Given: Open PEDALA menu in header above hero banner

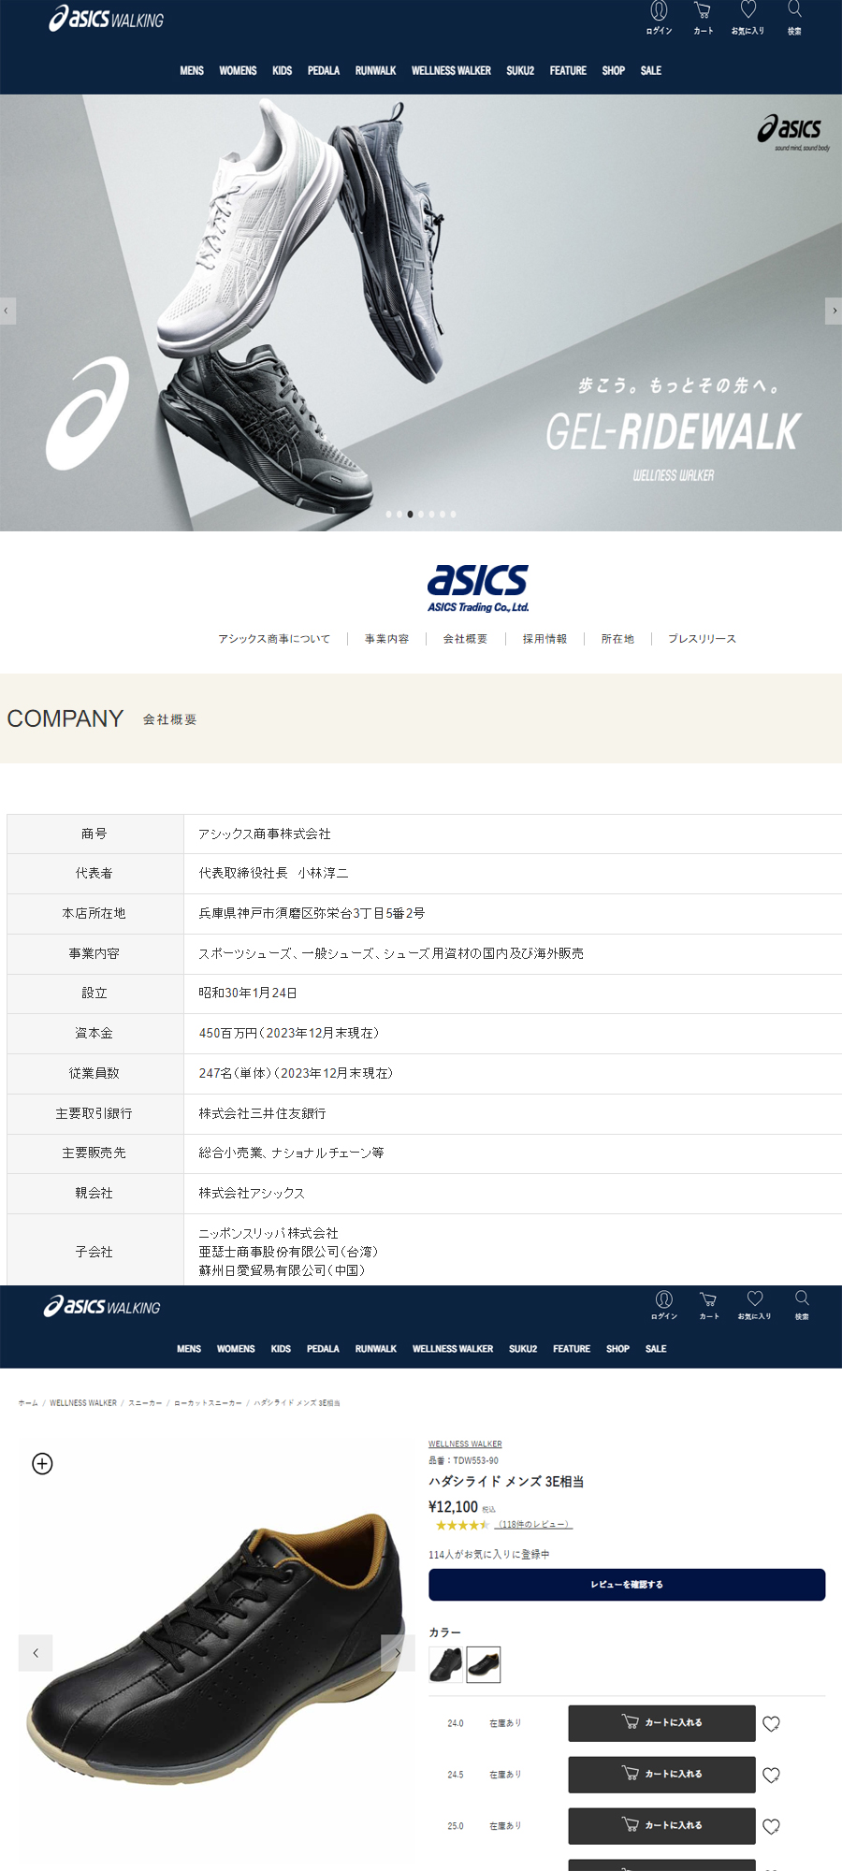Looking at the screenshot, I should tap(324, 71).
